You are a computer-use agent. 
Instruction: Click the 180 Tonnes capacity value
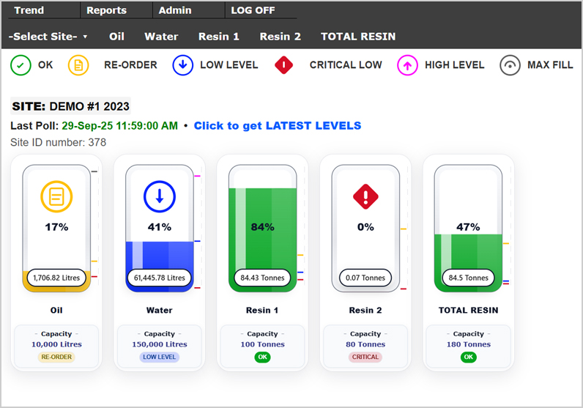tap(469, 344)
